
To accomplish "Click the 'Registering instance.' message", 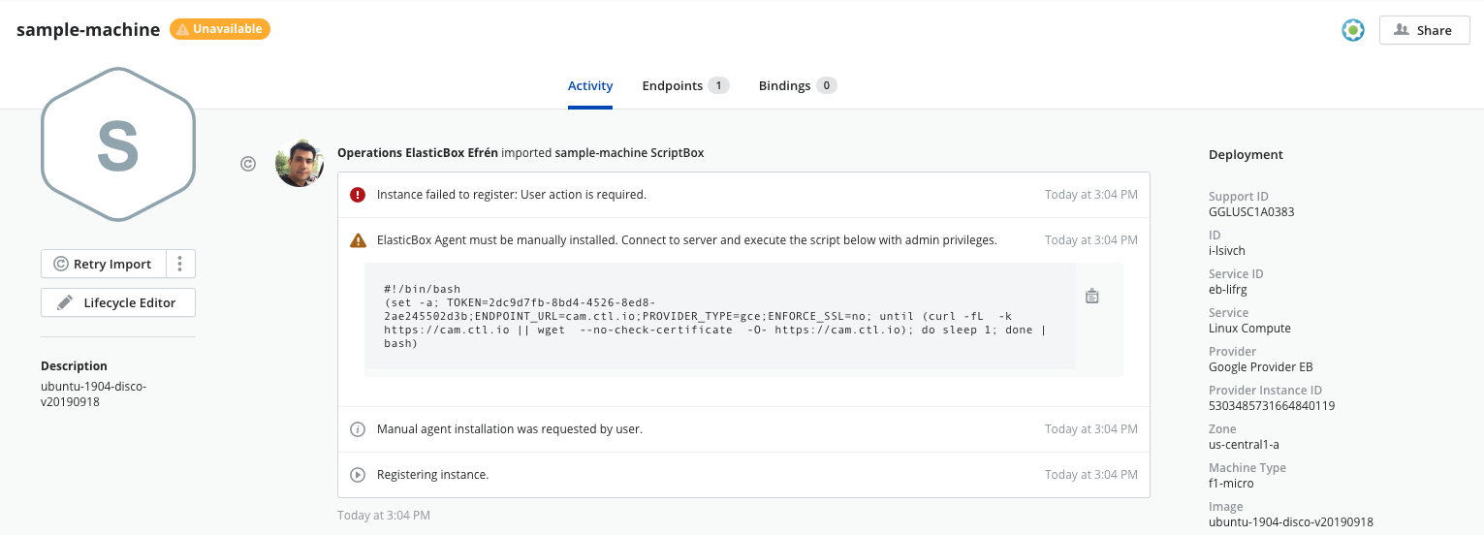I will tap(432, 475).
